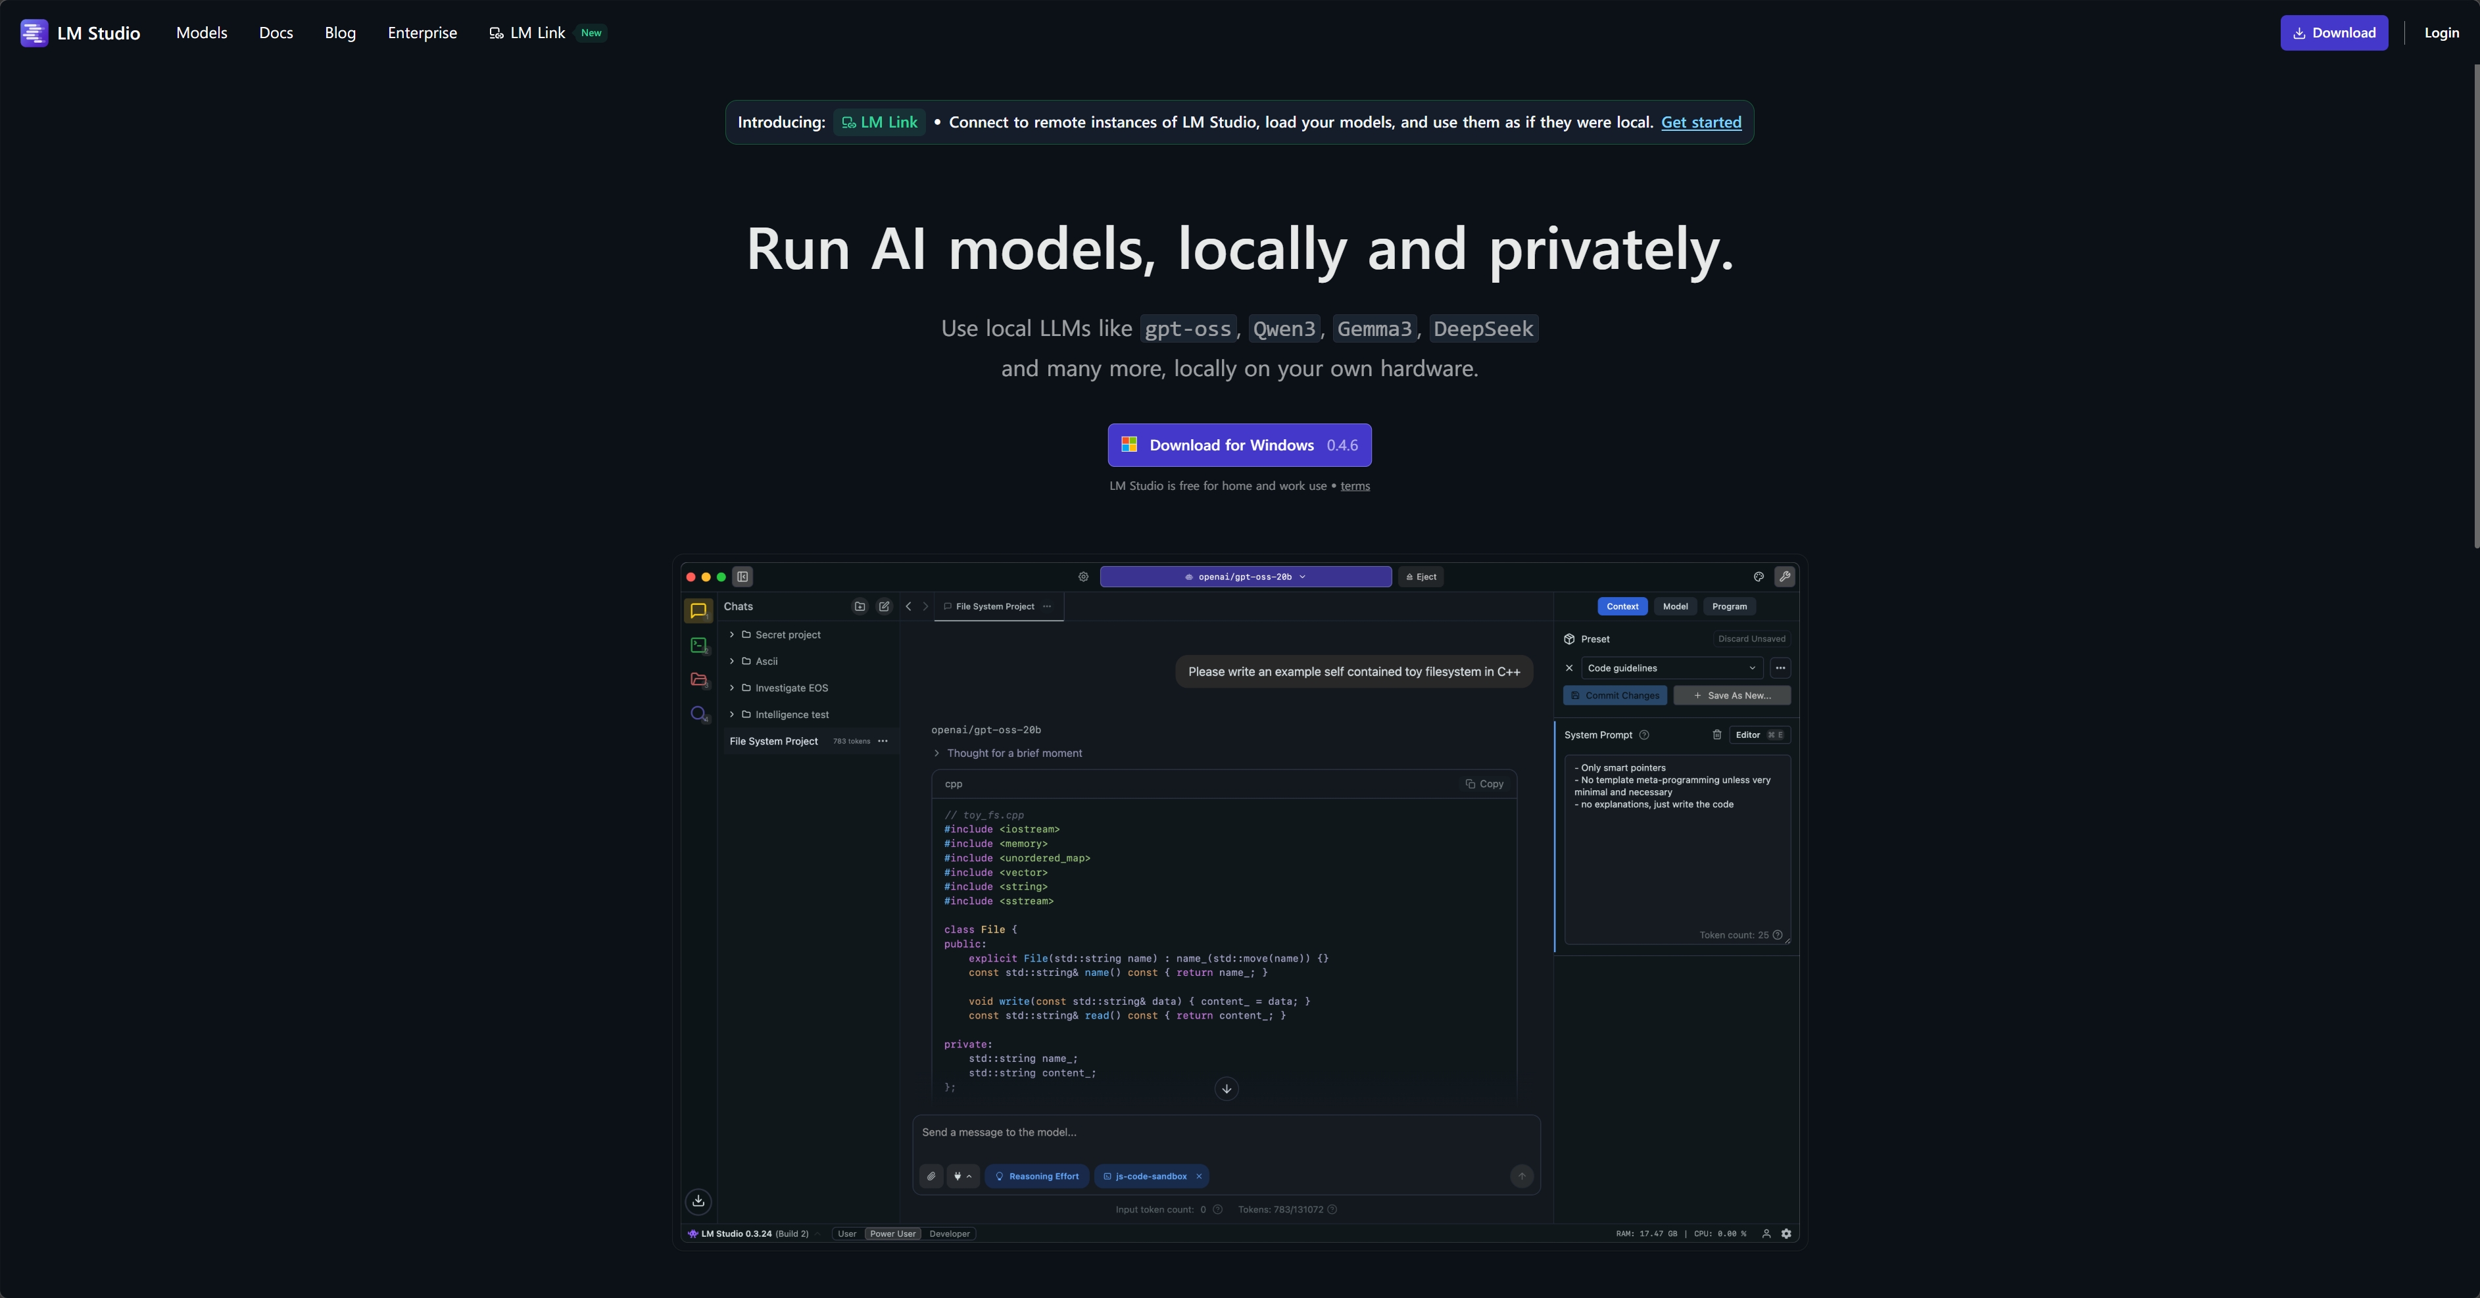The height and width of the screenshot is (1298, 2480).
Task: Select the User mode in status bar
Action: [x=846, y=1234]
